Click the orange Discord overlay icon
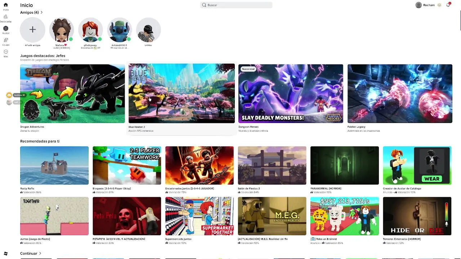The height and width of the screenshot is (259, 461). click(9, 95)
